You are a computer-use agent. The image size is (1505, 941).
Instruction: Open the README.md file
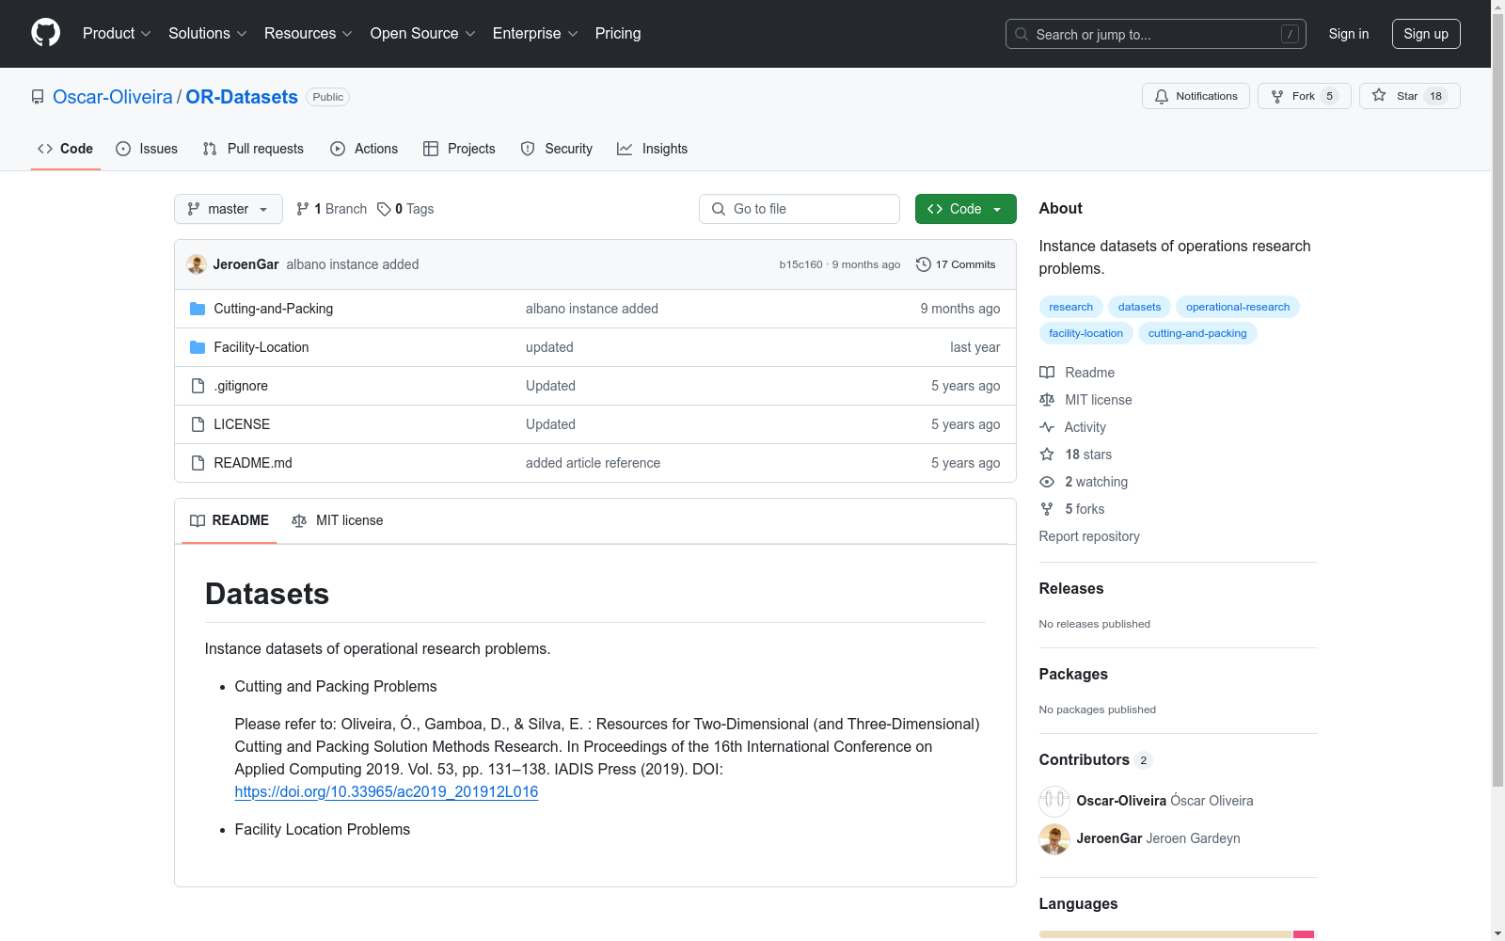(x=253, y=463)
